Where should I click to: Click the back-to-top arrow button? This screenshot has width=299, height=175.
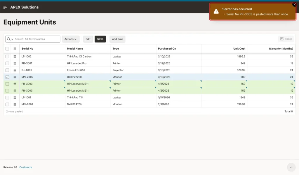point(291,167)
